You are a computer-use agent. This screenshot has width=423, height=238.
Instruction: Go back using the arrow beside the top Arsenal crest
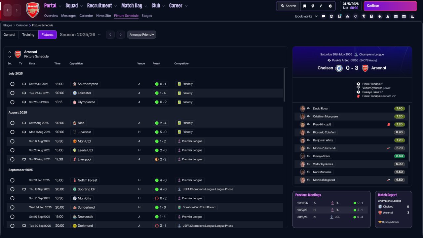(x=8, y=10)
